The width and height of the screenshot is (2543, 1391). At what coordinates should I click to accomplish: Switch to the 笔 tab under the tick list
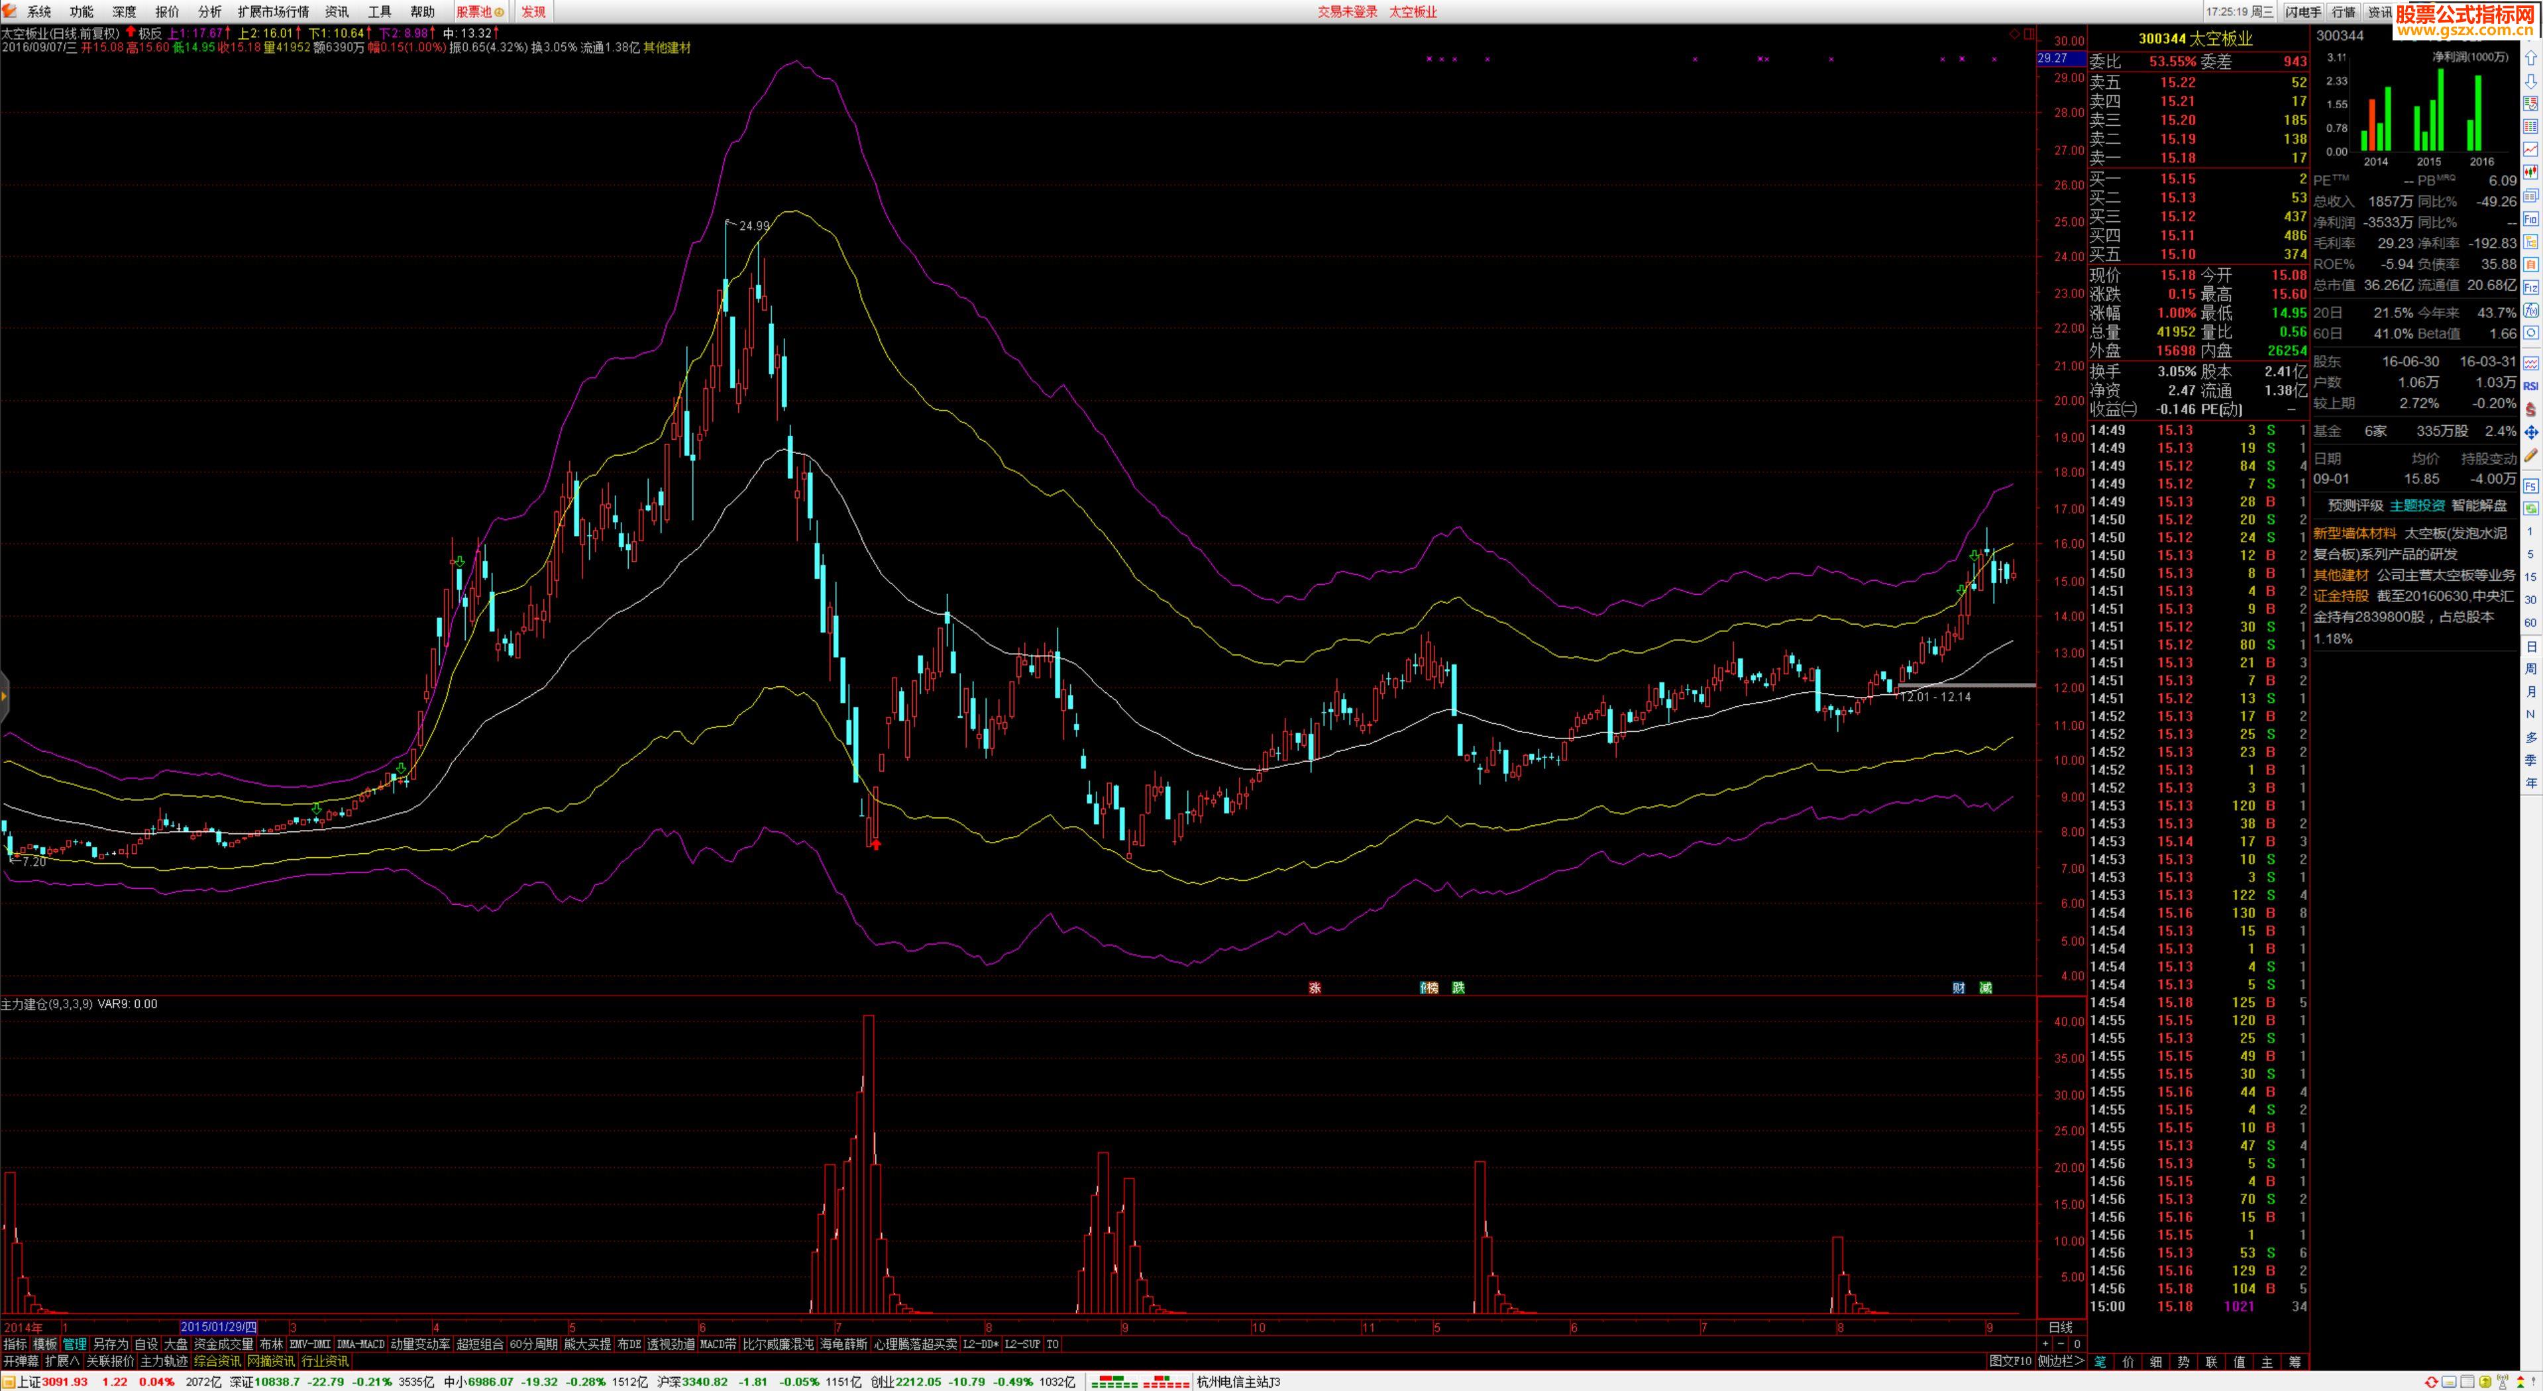(x=2101, y=1361)
